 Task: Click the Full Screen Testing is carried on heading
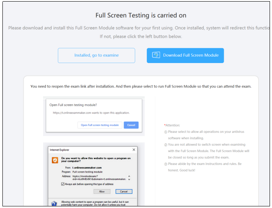tap(141, 15)
